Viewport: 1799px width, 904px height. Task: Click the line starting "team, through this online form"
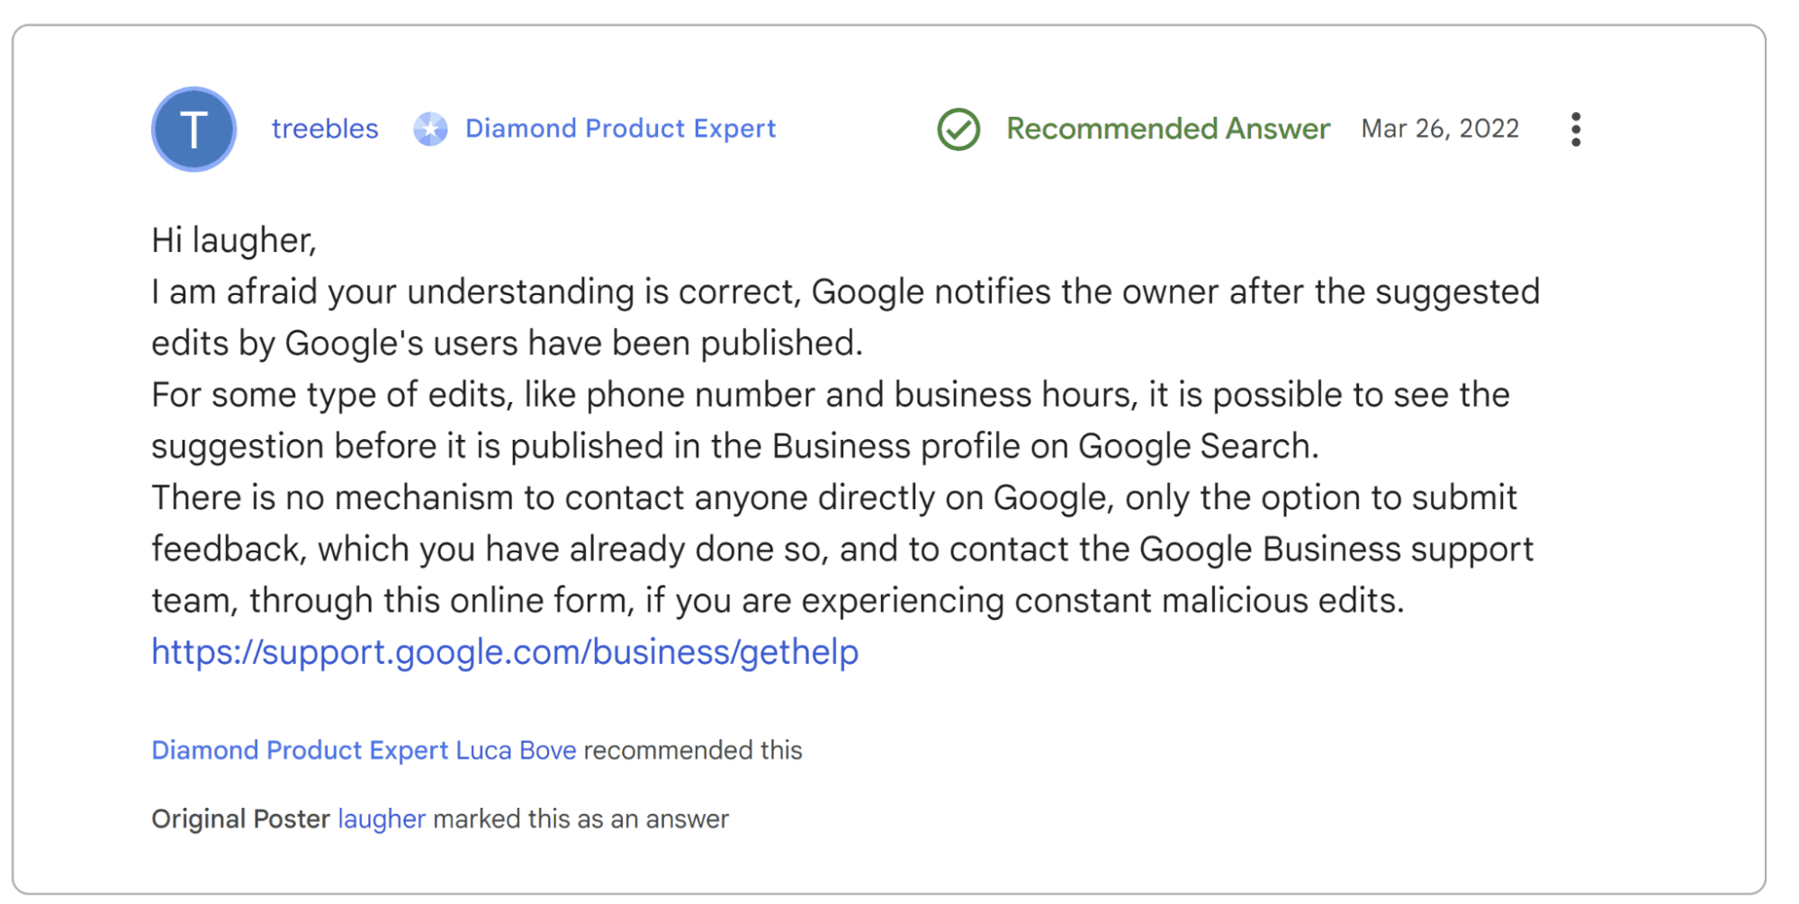778,601
